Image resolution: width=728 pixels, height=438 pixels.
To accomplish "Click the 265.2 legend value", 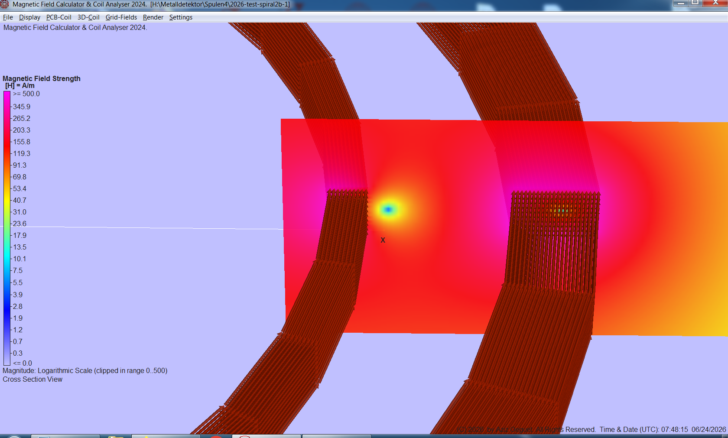I will 22,118.
